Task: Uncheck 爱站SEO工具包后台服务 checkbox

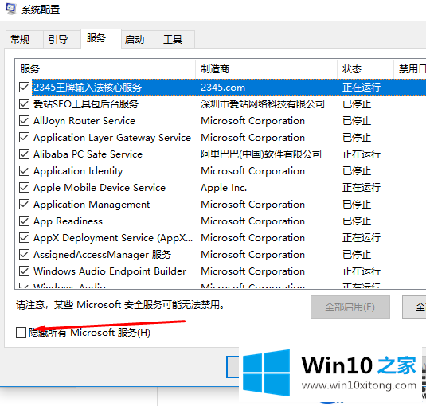Action: click(24, 104)
